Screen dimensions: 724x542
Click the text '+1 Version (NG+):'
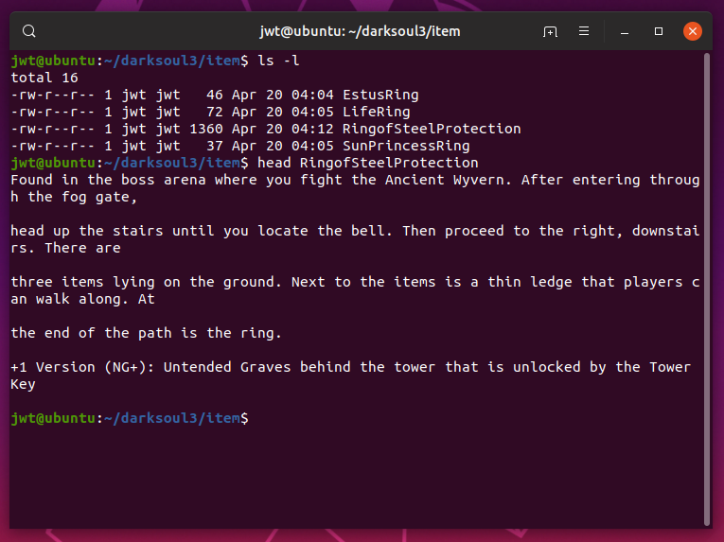[82, 368]
